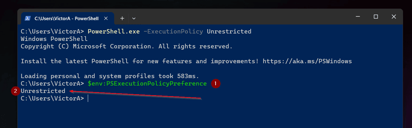Click the Copyright Microsoft Corporation line

click(127, 46)
